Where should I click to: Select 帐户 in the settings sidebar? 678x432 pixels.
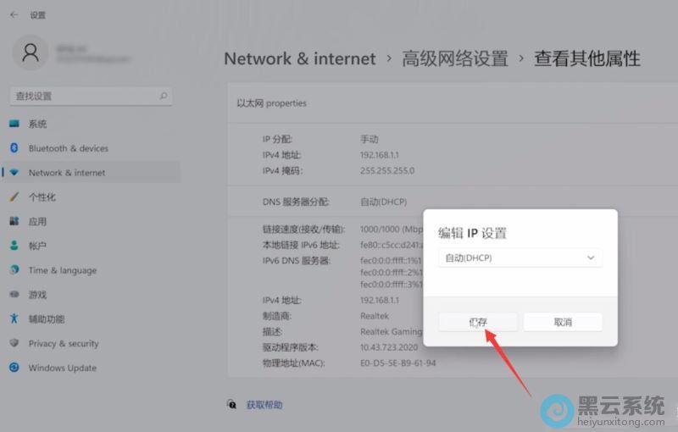point(37,246)
